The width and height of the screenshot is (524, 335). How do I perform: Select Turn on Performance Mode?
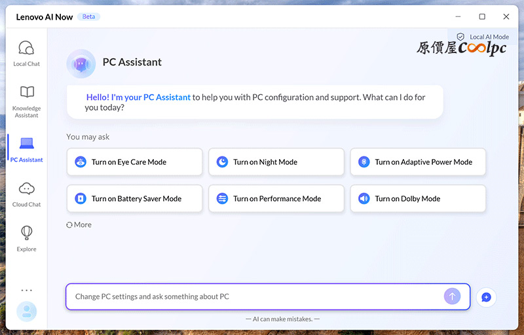(276, 199)
